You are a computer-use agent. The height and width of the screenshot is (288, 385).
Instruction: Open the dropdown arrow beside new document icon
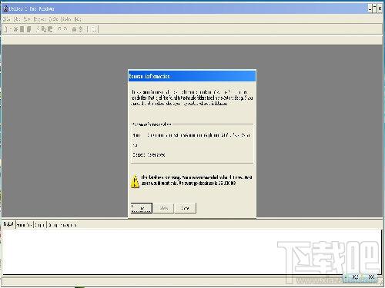(x=11, y=29)
